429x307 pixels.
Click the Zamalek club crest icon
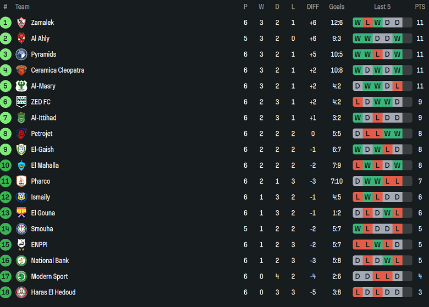21,23
